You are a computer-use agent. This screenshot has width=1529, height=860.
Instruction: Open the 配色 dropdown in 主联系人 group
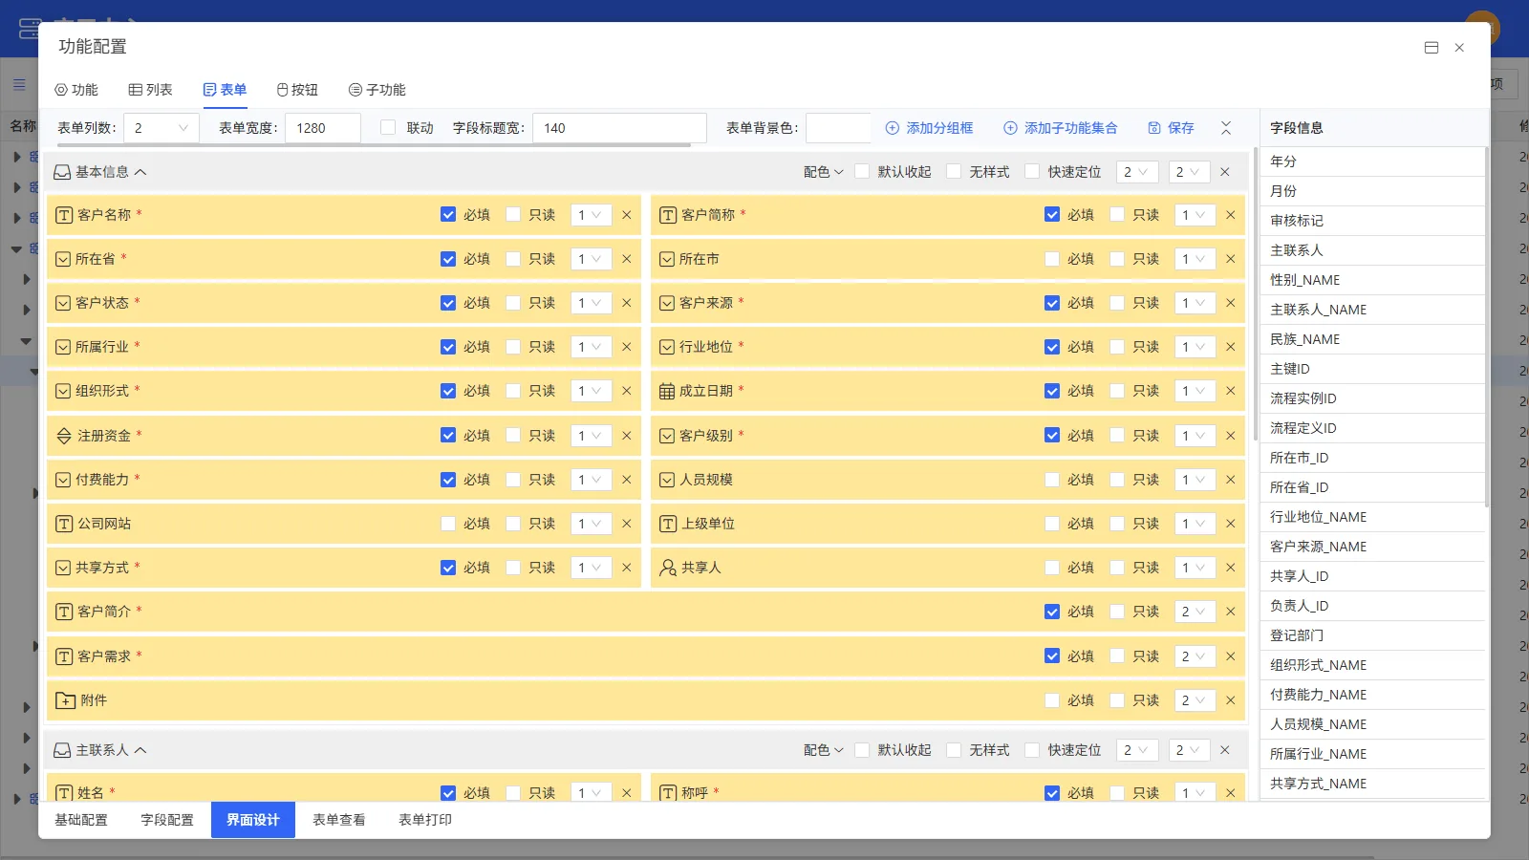823,750
